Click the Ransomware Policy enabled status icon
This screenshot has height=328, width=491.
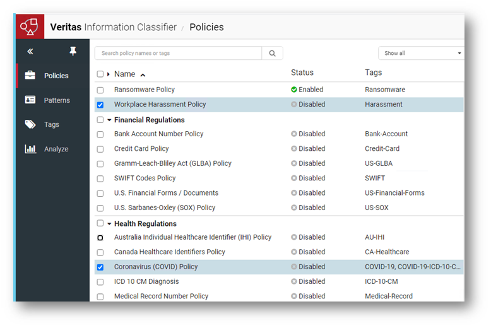click(x=294, y=90)
